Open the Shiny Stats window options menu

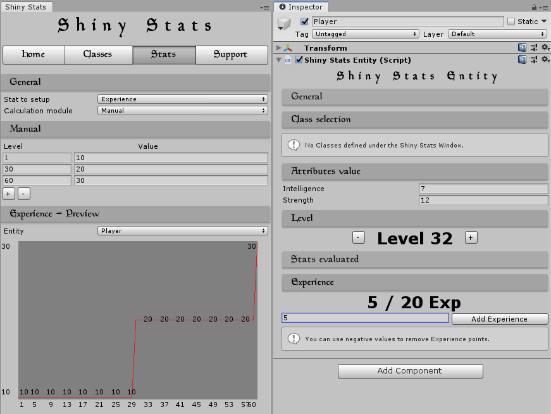point(264,8)
